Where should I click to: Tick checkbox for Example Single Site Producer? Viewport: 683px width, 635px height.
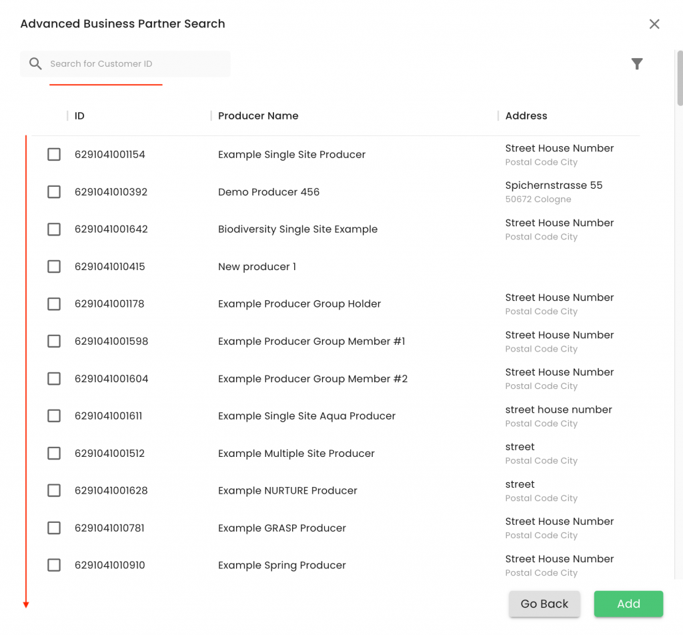tap(54, 155)
